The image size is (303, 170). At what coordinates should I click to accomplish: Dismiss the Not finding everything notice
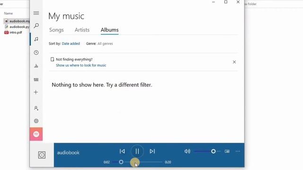pyautogui.click(x=234, y=62)
